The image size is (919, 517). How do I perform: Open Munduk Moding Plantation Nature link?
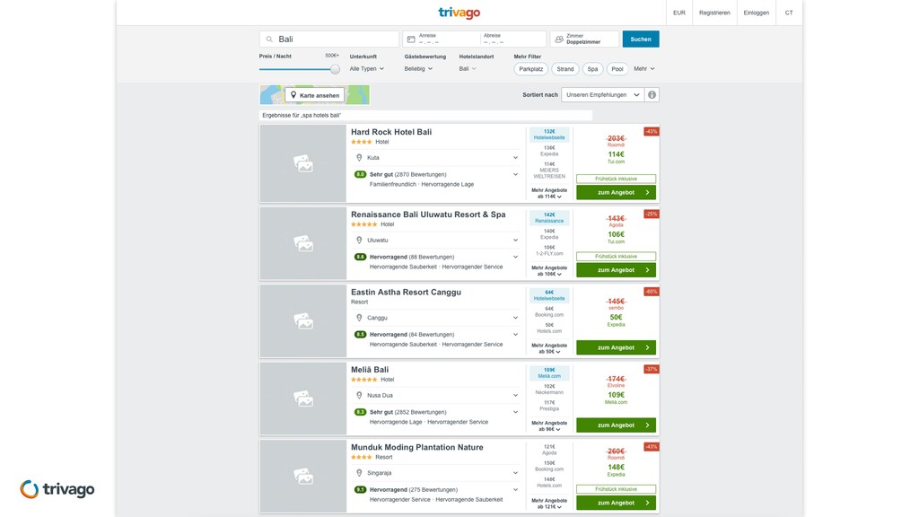point(416,447)
